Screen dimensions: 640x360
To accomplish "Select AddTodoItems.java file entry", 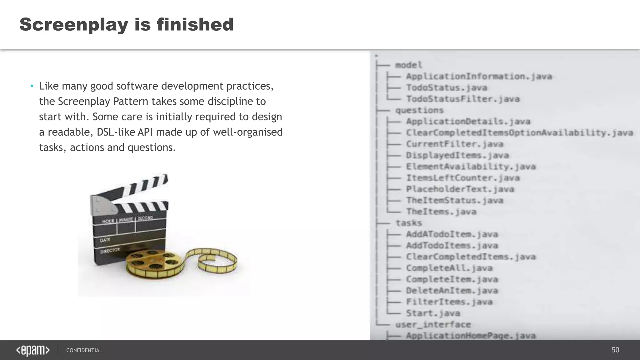I will click(452, 245).
